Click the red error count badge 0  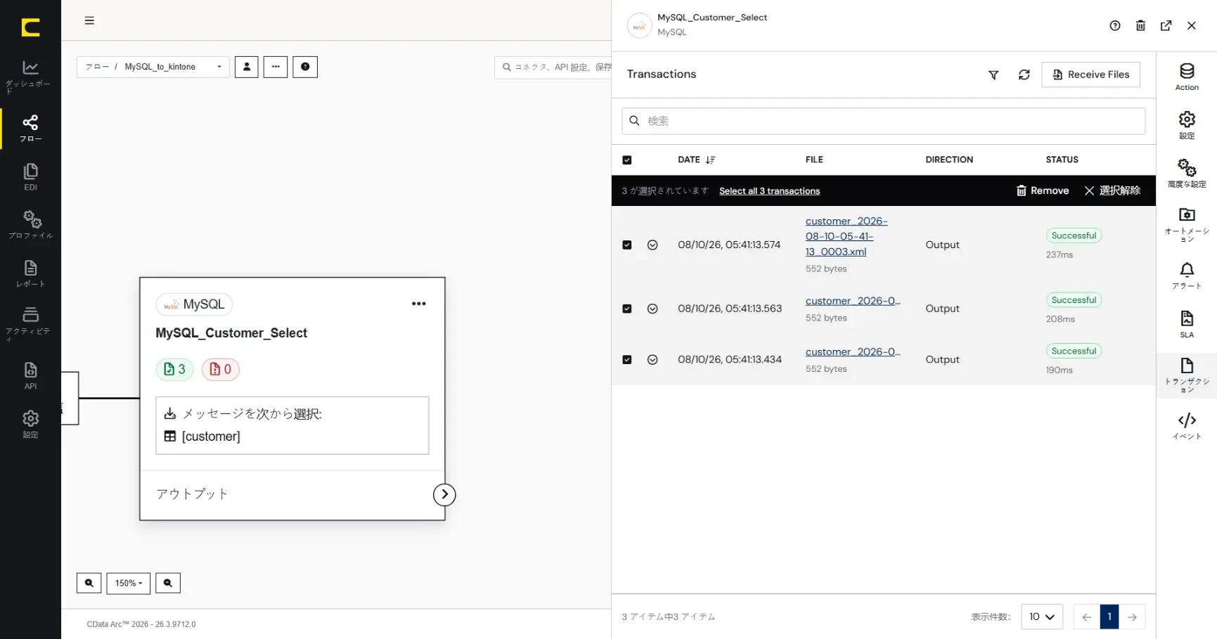pos(221,369)
